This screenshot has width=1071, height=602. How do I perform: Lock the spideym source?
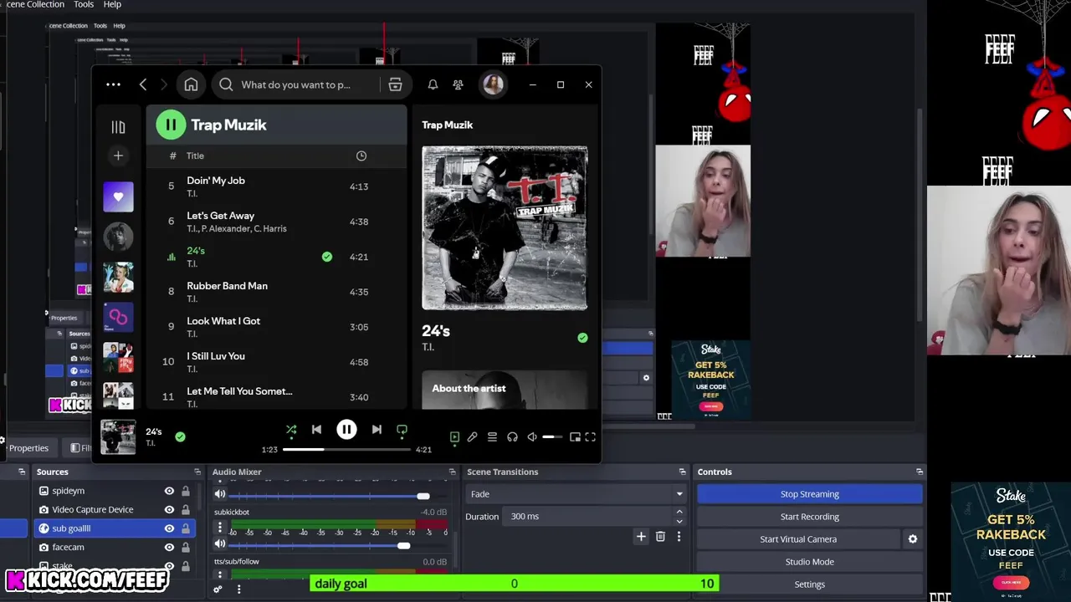[x=186, y=491]
